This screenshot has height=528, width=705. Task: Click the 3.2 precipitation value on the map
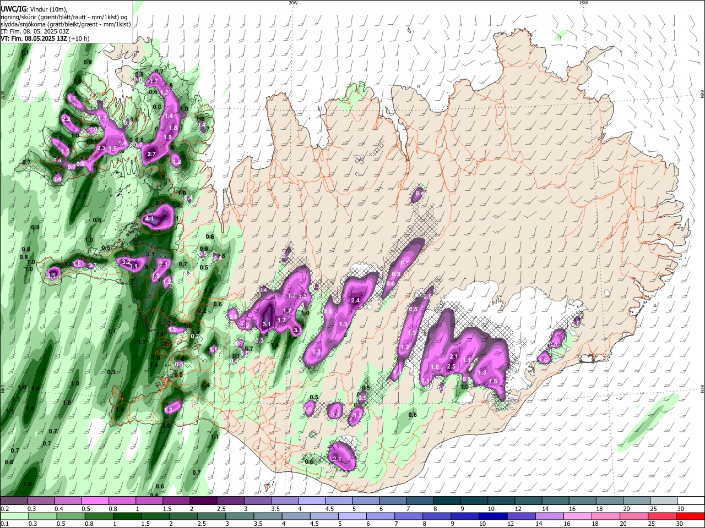pos(126,261)
